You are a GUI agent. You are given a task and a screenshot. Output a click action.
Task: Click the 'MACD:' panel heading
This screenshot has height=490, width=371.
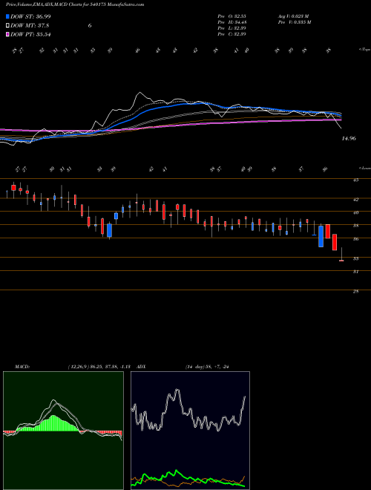pyautogui.click(x=22, y=367)
